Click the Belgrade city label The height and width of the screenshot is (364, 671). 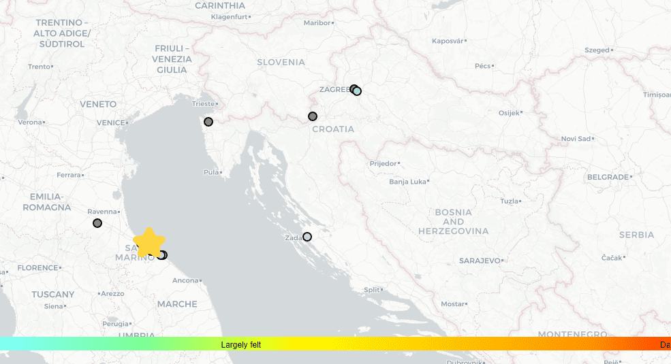point(608,177)
